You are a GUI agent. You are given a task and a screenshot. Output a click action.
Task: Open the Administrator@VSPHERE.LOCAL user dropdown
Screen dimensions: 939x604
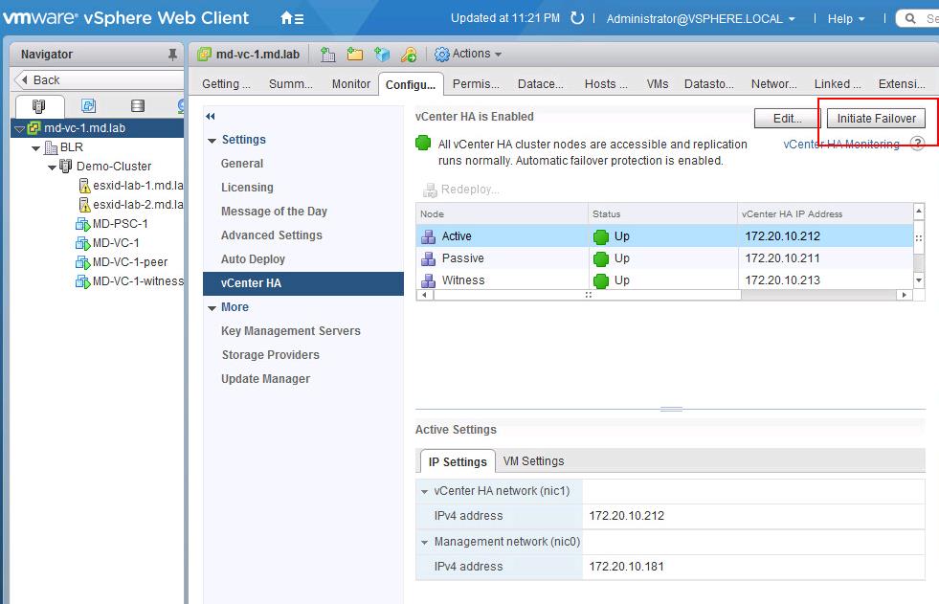click(x=701, y=18)
